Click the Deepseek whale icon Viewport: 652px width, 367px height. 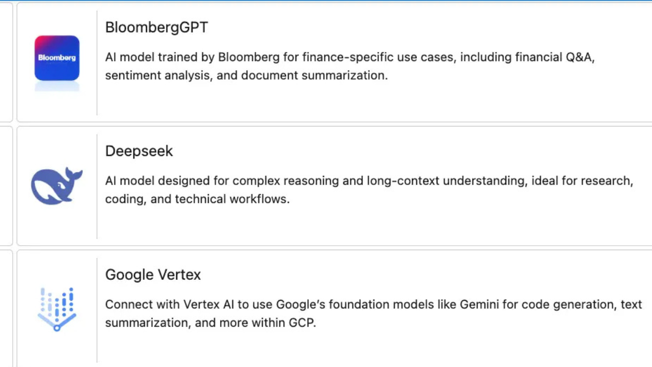tap(57, 186)
